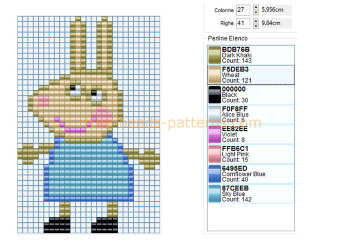
Task: Click the Wheat Count: 121 text
Action: pos(237,80)
